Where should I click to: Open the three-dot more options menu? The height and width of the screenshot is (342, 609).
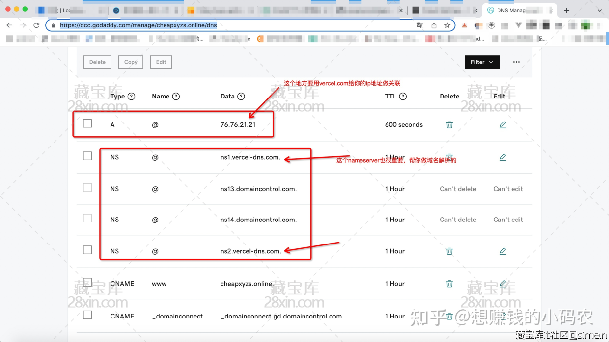click(x=516, y=62)
